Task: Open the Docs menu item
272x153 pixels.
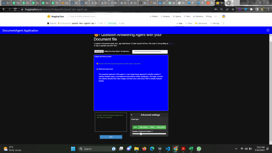Action: (x=187, y=16)
